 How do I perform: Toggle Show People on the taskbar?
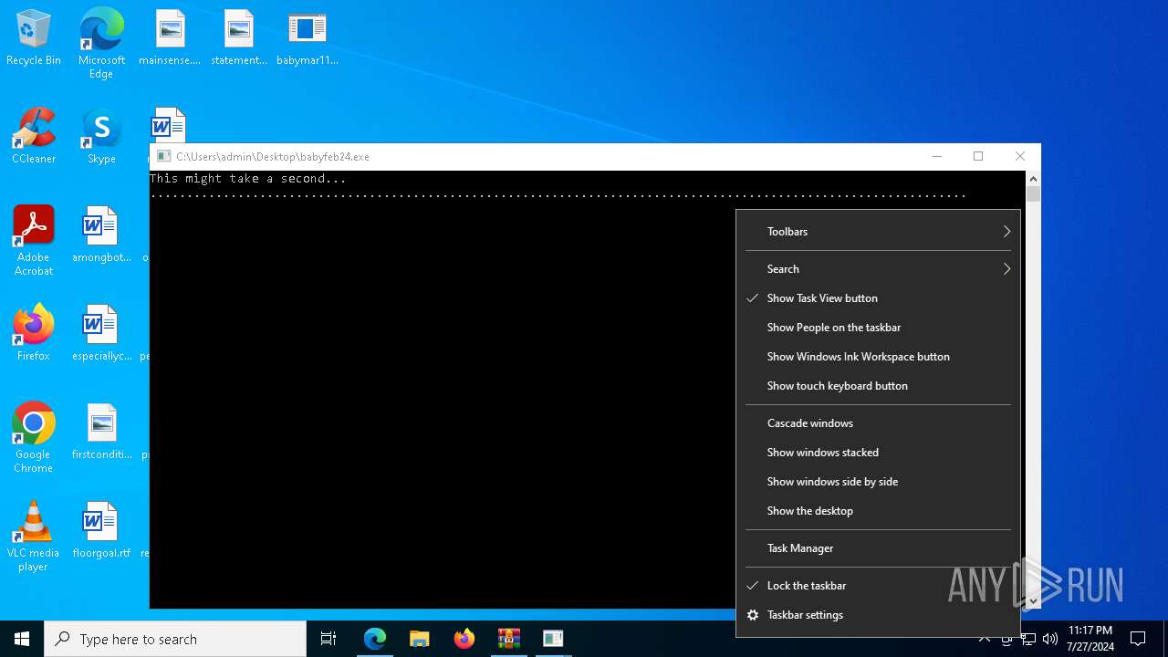[878, 328]
